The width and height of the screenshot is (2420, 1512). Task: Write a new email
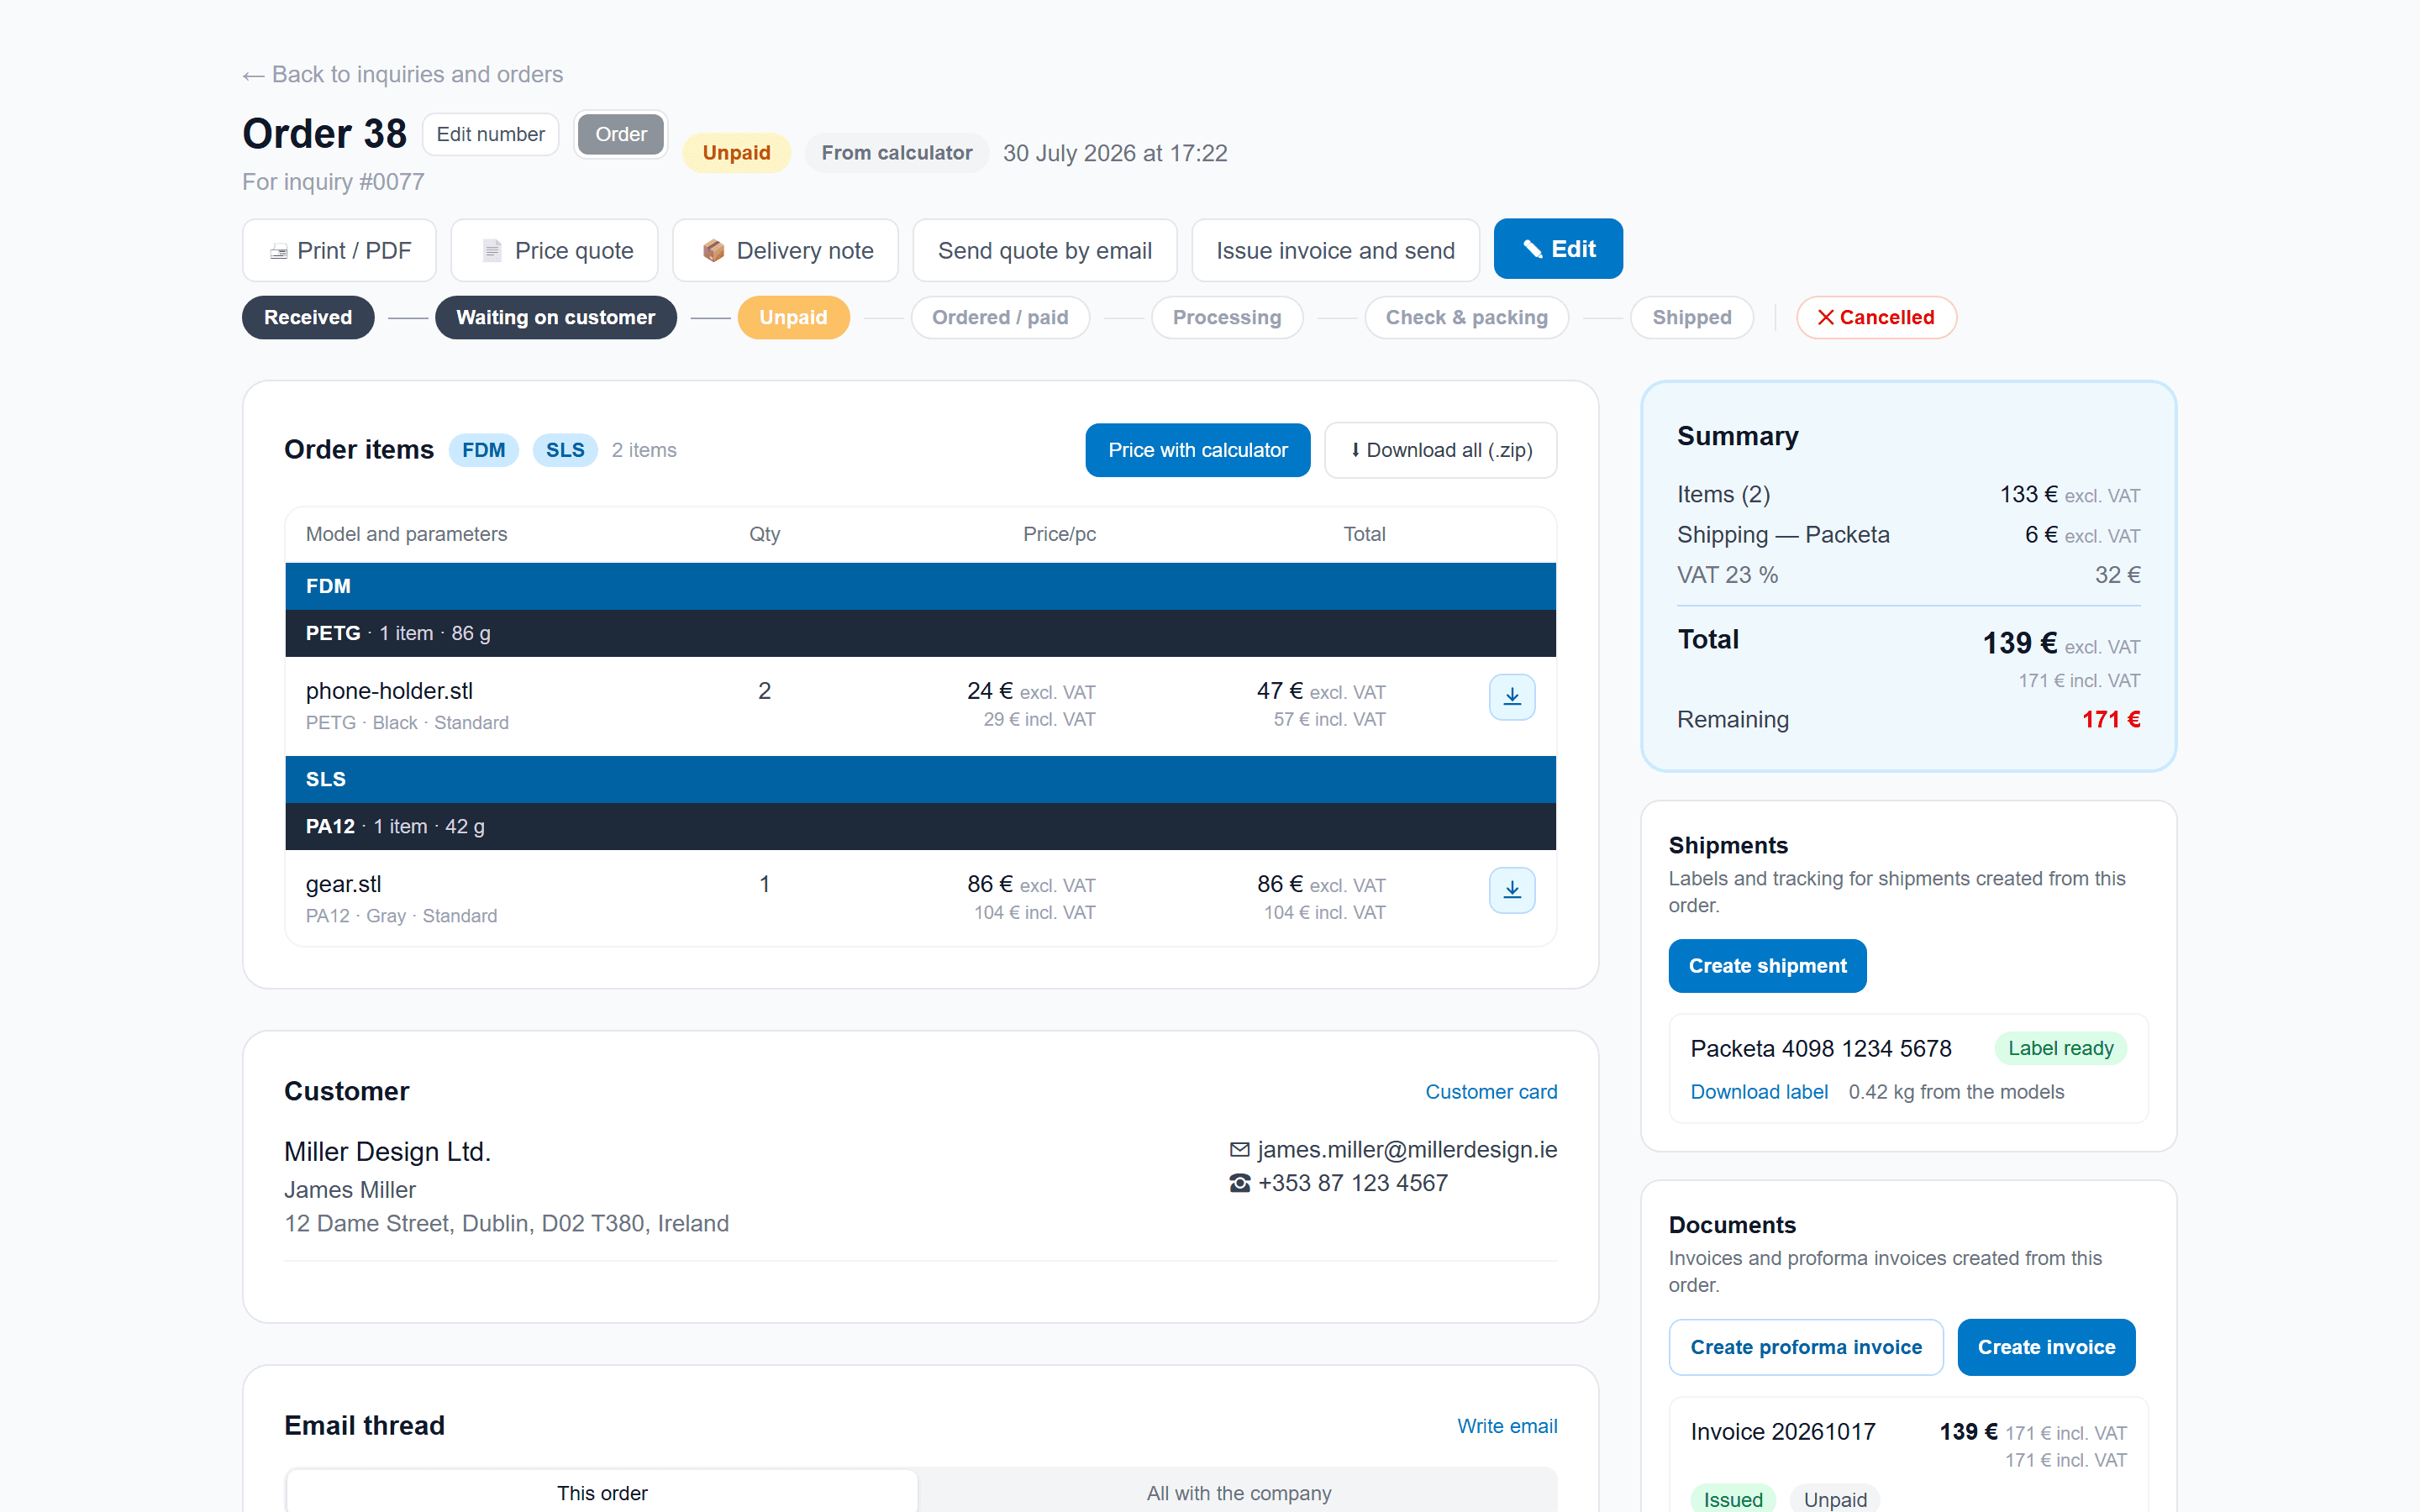(x=1507, y=1426)
